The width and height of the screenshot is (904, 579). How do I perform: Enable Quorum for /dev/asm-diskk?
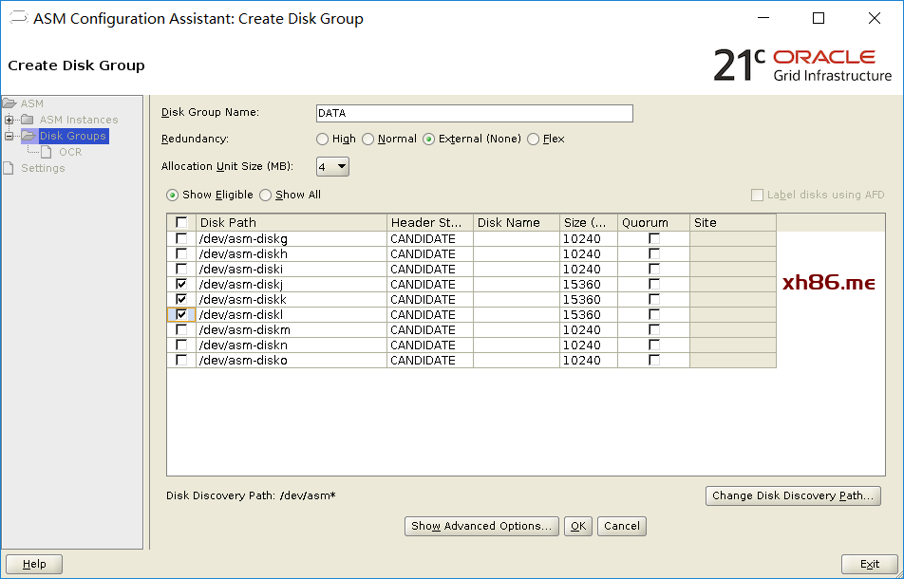[x=653, y=300]
